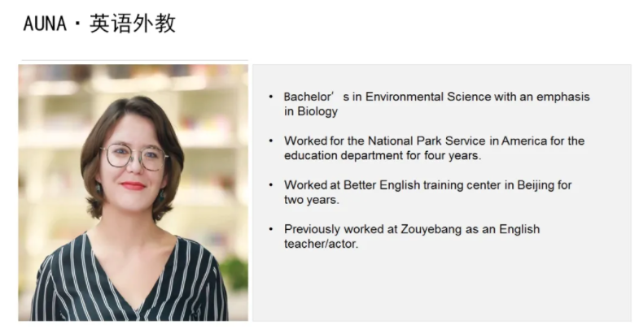Click the "in Biology" text line
This screenshot has width=639, height=329.
coord(311,111)
